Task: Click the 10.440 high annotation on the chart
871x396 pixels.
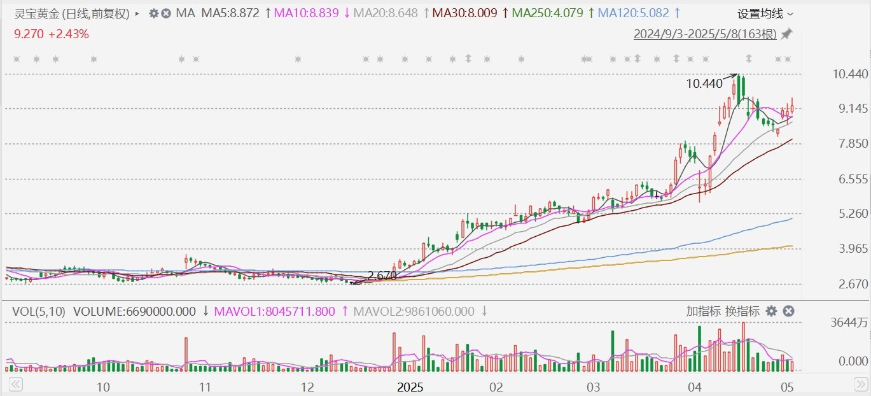Action: [704, 83]
